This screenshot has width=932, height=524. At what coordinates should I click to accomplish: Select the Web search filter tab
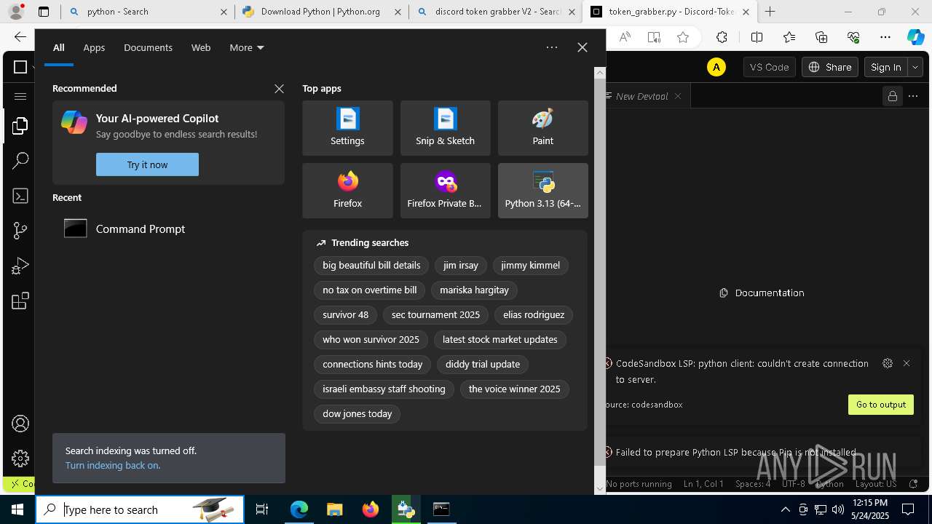pyautogui.click(x=201, y=47)
